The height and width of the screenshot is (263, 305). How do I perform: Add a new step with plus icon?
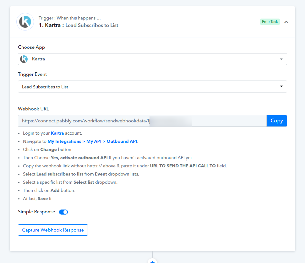[152, 261]
